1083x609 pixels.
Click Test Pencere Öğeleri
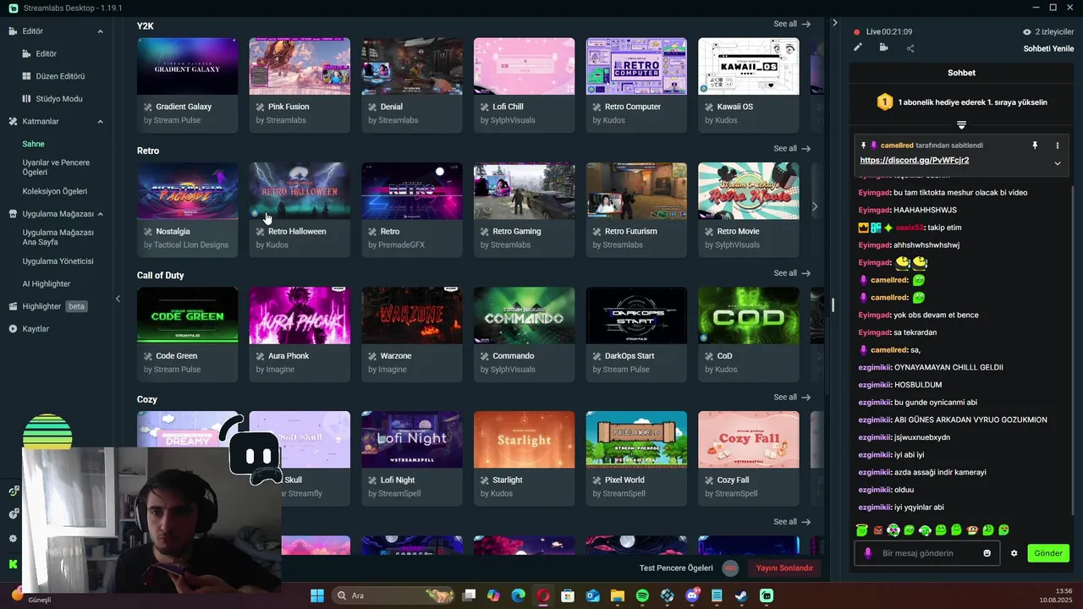pyautogui.click(x=676, y=568)
